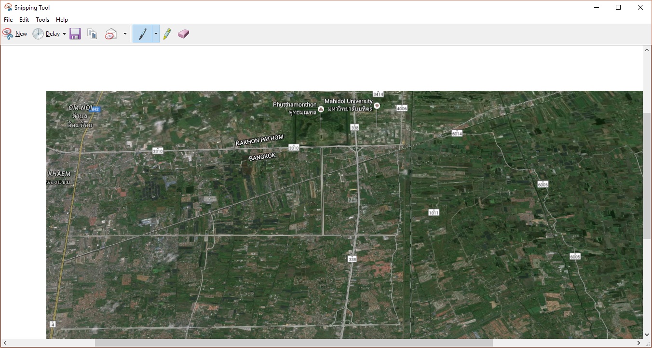652x348 pixels.
Task: Click the "OM NOI" label on the map
Action: (80, 108)
